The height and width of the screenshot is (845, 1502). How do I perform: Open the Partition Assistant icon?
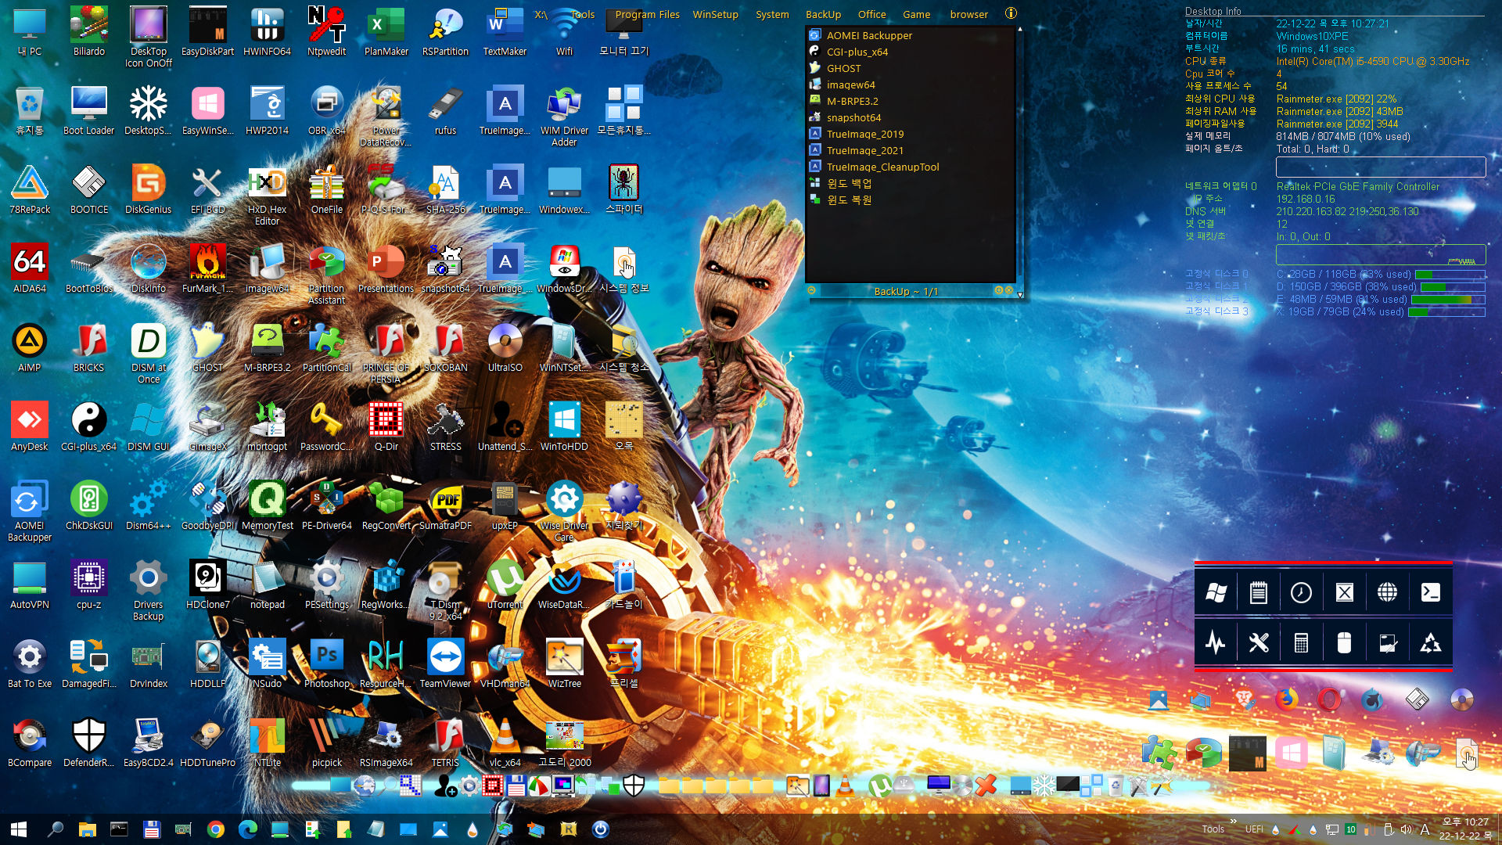coord(326,274)
